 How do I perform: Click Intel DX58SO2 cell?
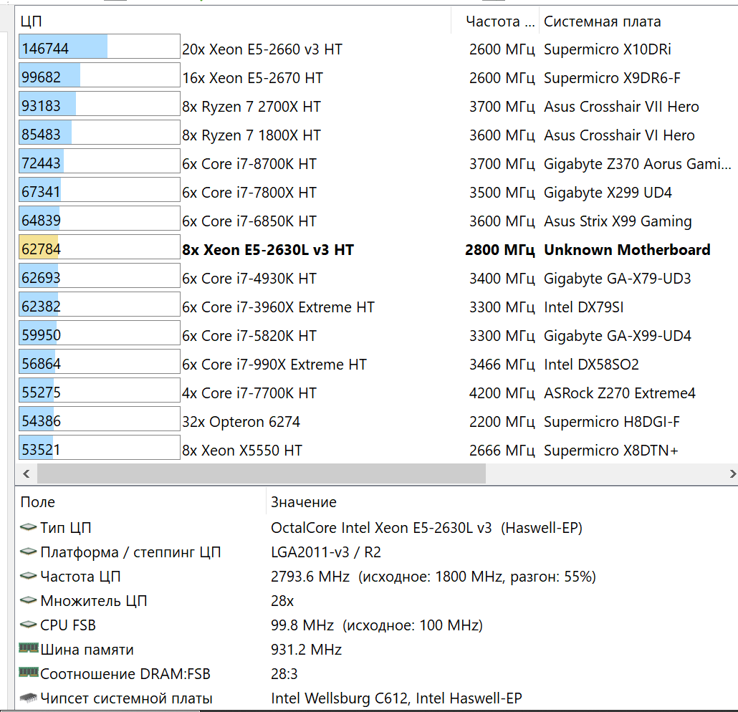click(x=591, y=365)
